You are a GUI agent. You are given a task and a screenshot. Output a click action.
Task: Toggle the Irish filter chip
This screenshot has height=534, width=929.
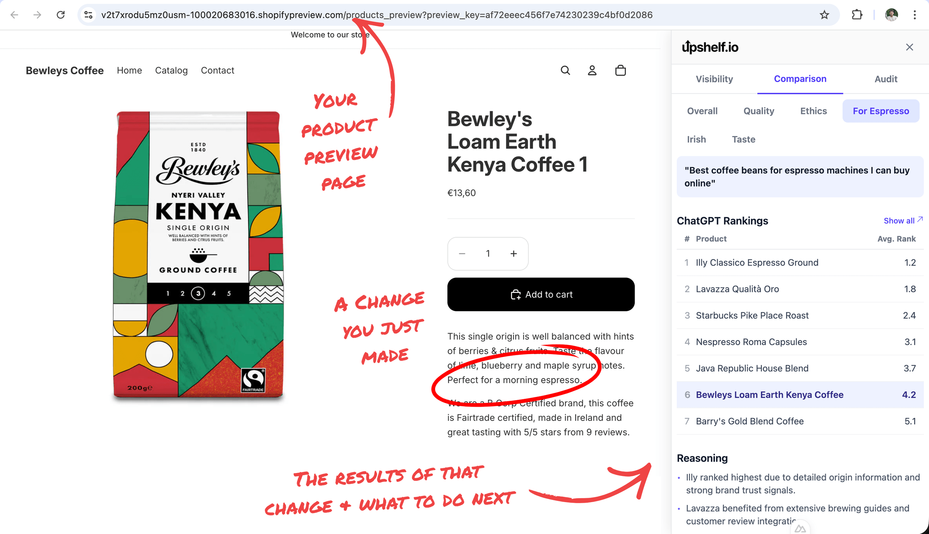click(696, 139)
